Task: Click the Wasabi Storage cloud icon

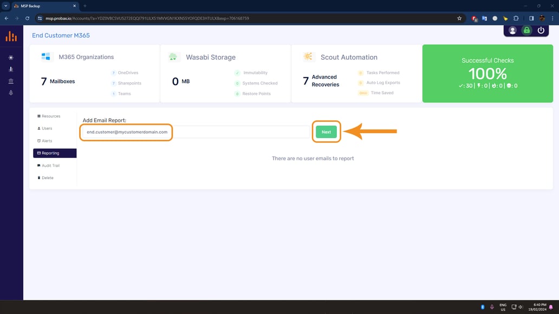Action: click(173, 57)
